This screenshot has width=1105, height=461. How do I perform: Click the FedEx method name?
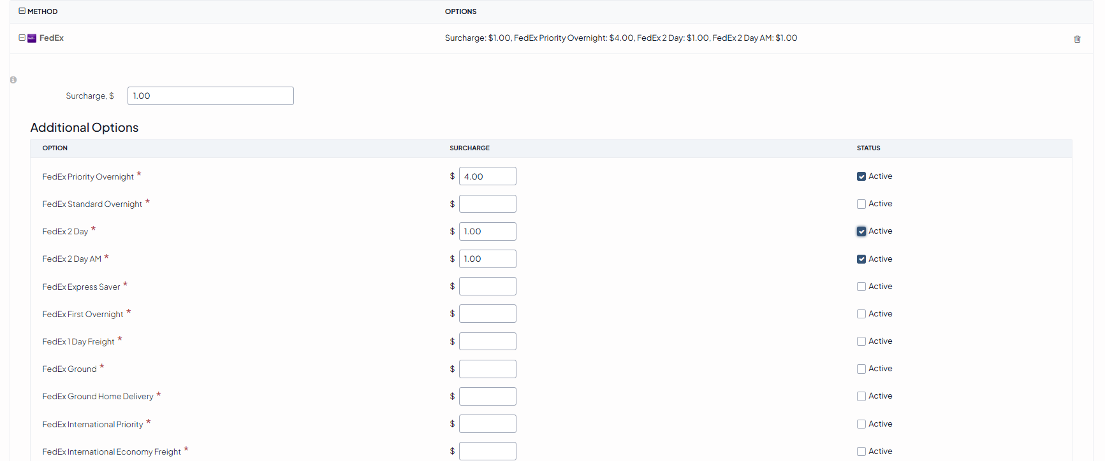(52, 38)
